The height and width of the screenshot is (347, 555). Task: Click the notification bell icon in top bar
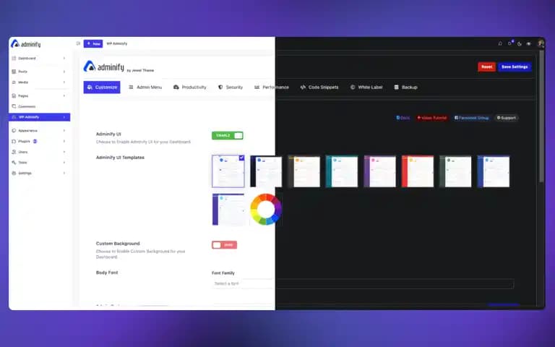click(x=500, y=43)
